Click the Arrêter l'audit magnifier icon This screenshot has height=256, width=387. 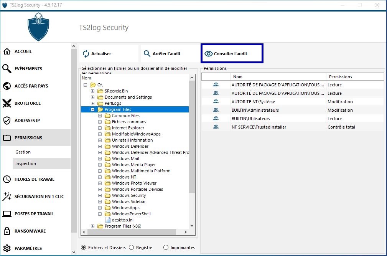point(147,54)
